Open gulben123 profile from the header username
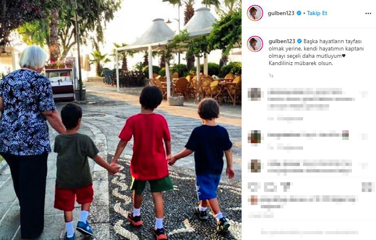The image size is (376, 240). pyautogui.click(x=281, y=13)
